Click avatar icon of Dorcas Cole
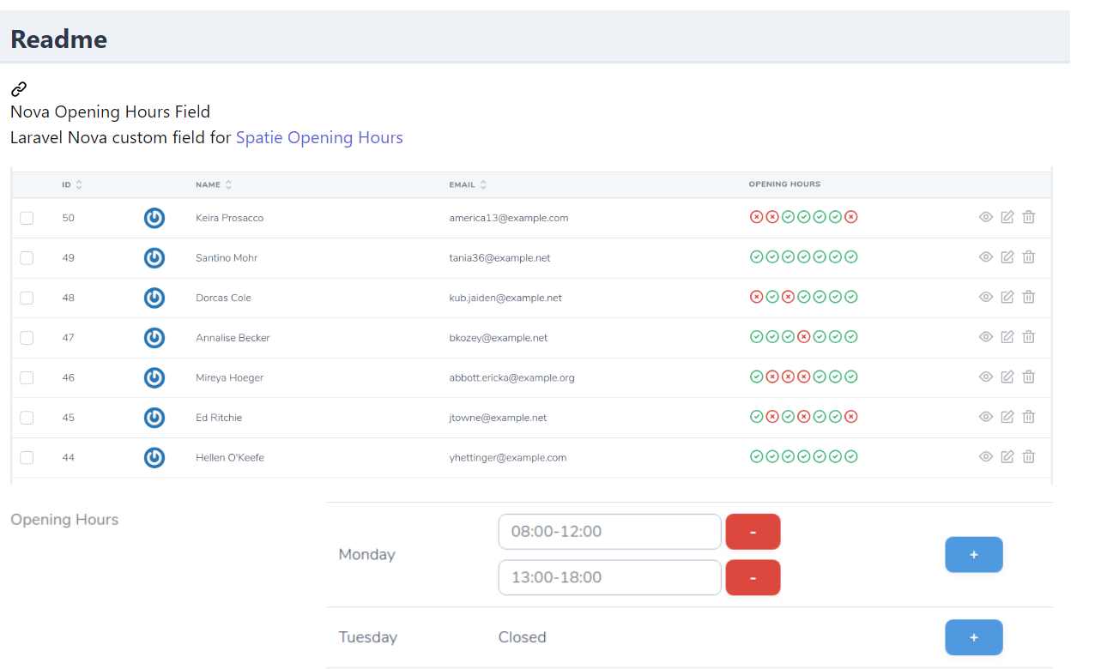Viewport: 1095px width, 669px height. point(154,298)
